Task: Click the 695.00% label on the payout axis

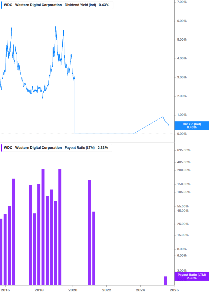Action: tap(184, 150)
